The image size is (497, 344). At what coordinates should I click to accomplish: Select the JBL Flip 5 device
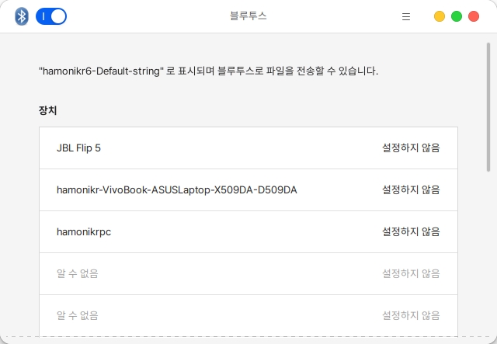(x=79, y=148)
